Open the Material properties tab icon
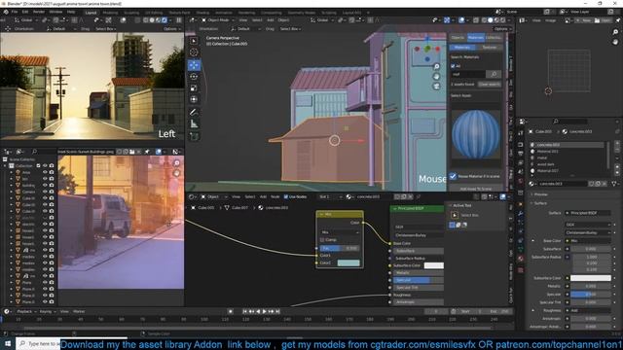Viewport: 623px width, 350px height. [521, 259]
